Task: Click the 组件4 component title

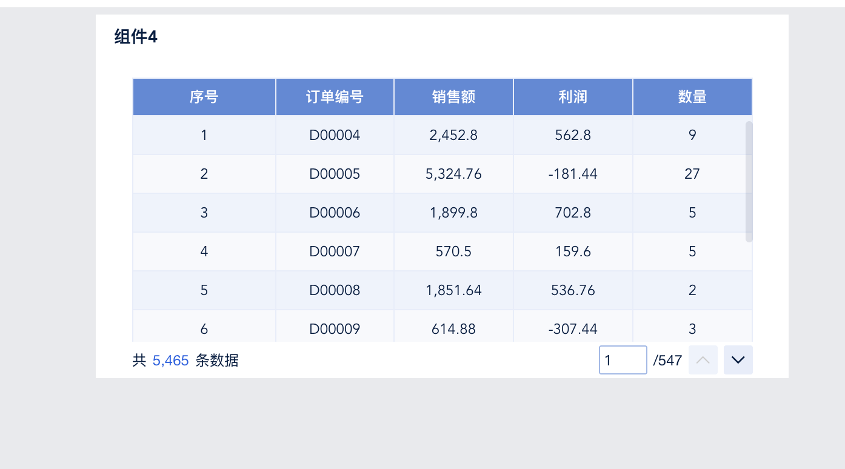Action: point(136,37)
